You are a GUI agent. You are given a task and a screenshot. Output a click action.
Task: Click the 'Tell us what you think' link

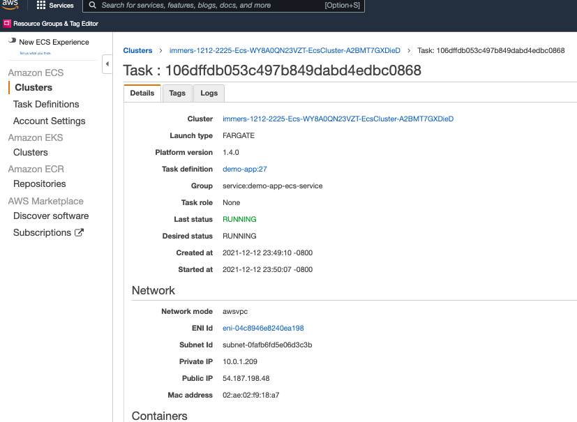tap(35, 53)
